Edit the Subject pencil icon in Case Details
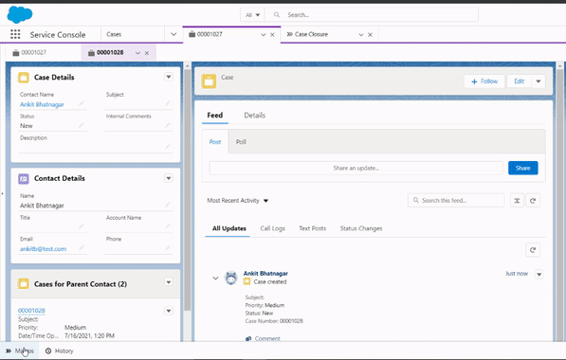The image size is (566, 360). (x=168, y=104)
